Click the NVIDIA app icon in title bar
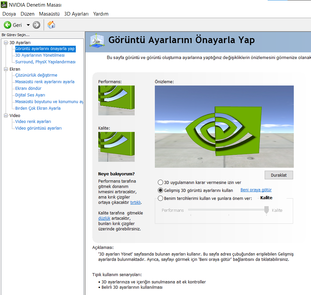Viewport: 311px width, 295px height. click(4, 5)
